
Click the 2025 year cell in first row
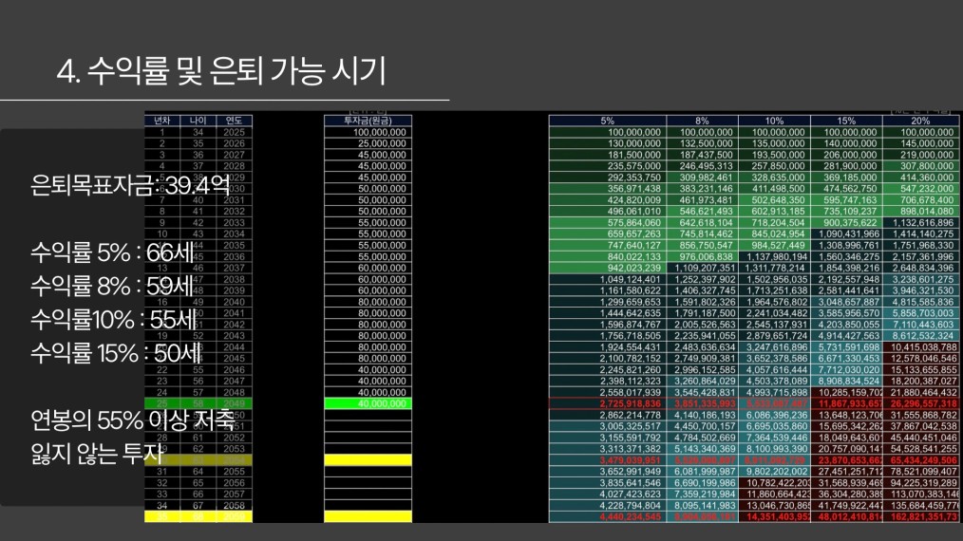point(234,132)
